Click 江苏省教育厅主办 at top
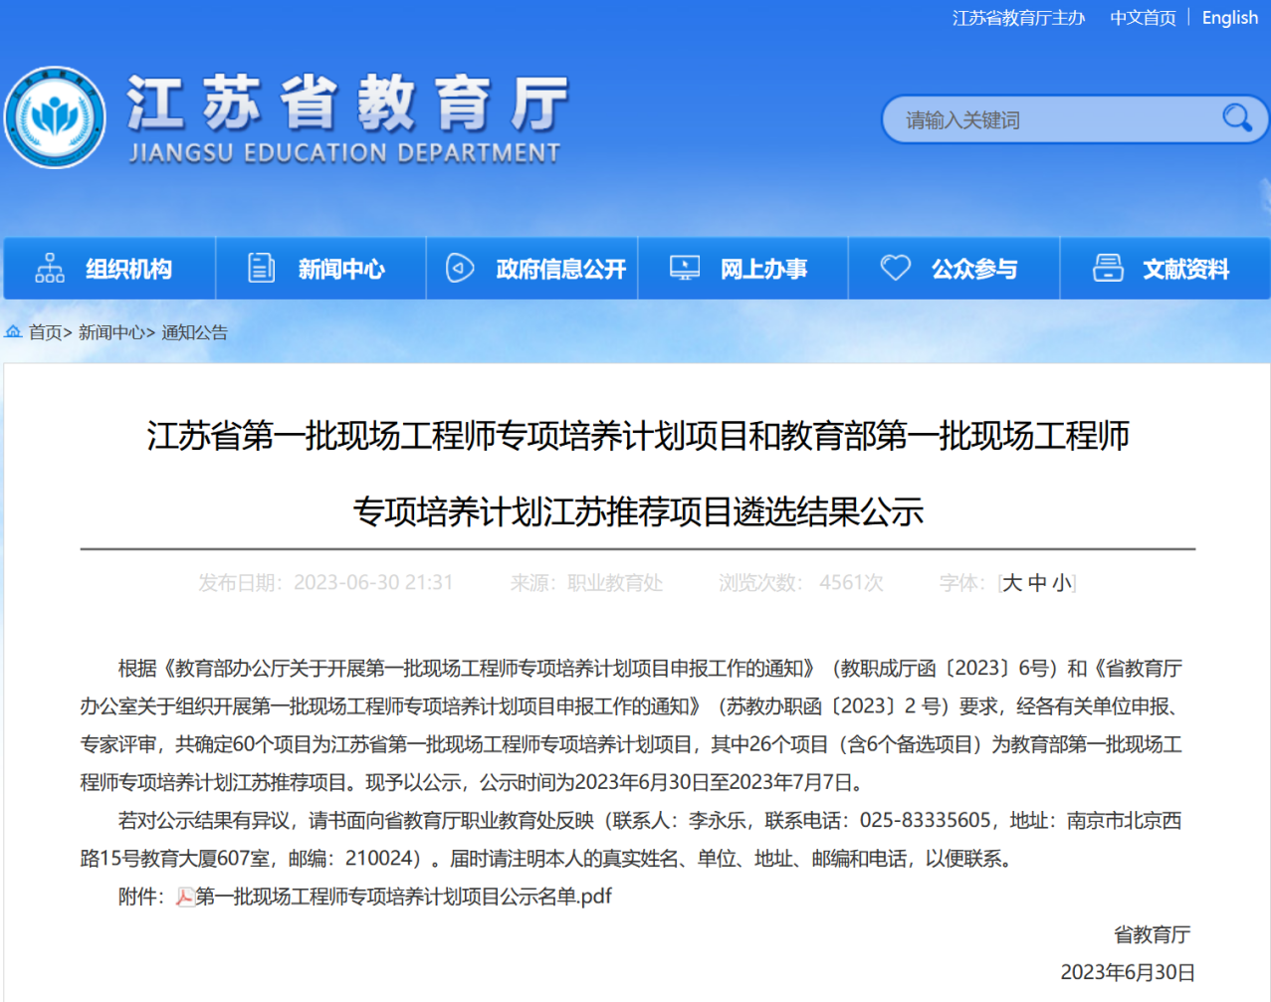Viewport: 1271px width, 1002px height. [x=1018, y=18]
